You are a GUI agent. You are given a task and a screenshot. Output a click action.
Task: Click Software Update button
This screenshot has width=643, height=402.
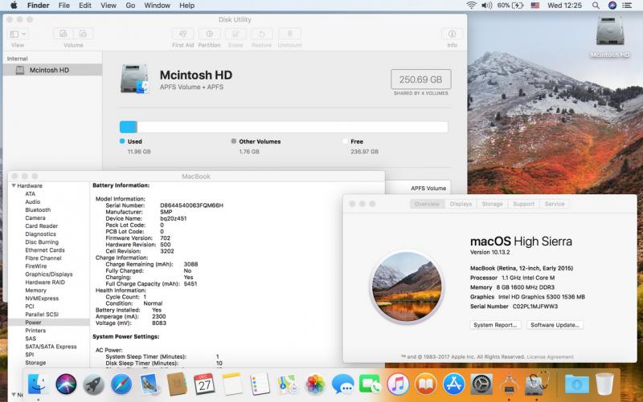click(x=555, y=325)
